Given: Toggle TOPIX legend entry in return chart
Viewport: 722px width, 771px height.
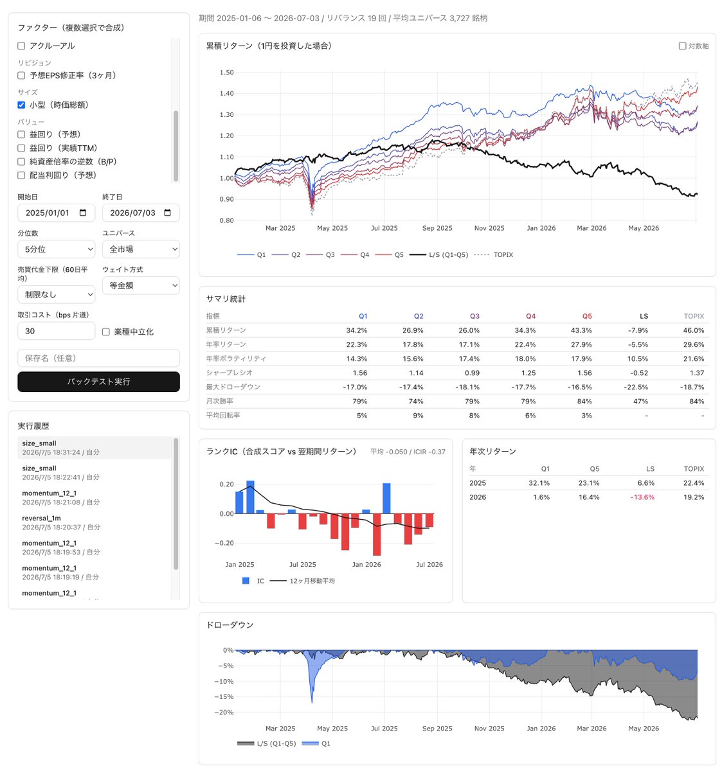Looking at the screenshot, I should click(493, 255).
